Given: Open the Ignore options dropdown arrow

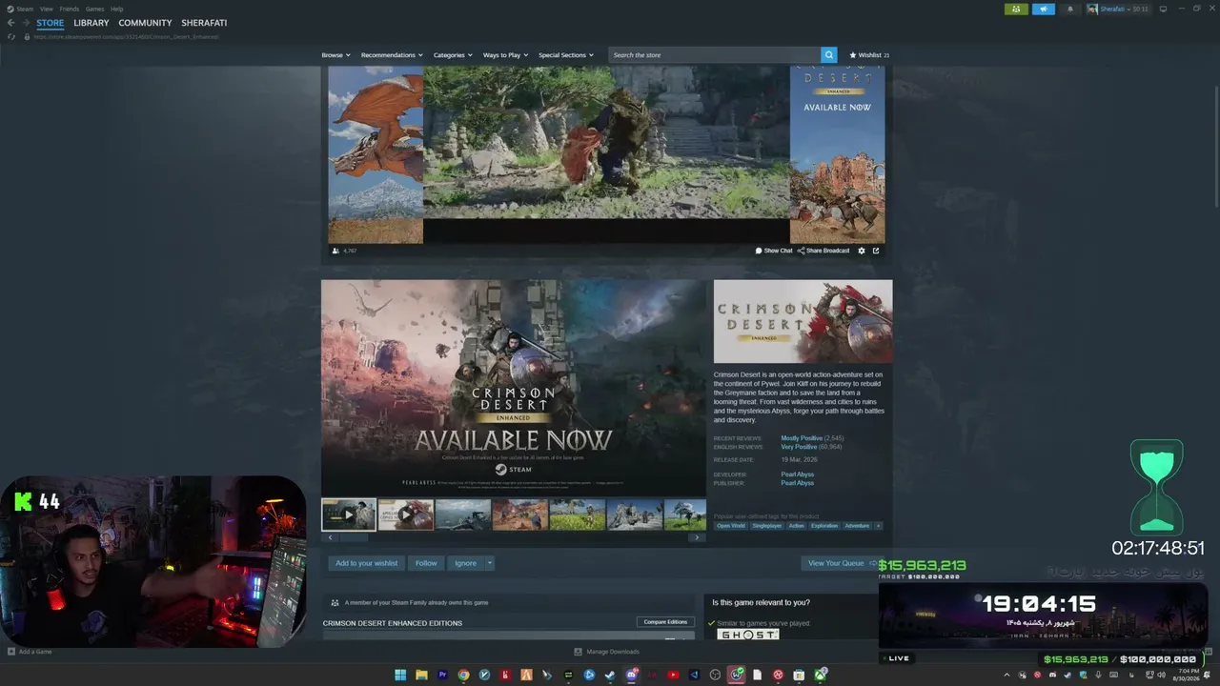Looking at the screenshot, I should (490, 563).
